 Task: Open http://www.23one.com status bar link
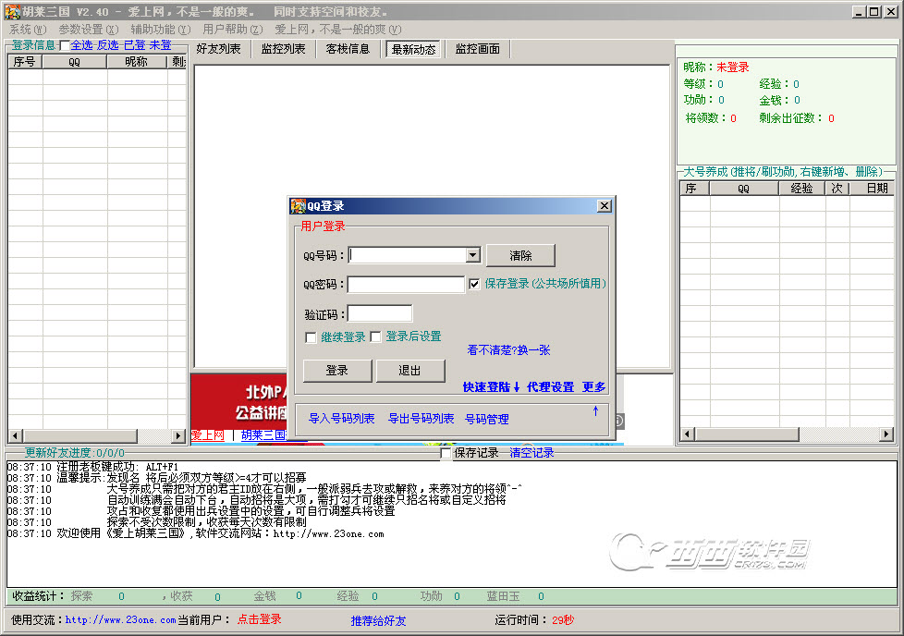pos(120,620)
